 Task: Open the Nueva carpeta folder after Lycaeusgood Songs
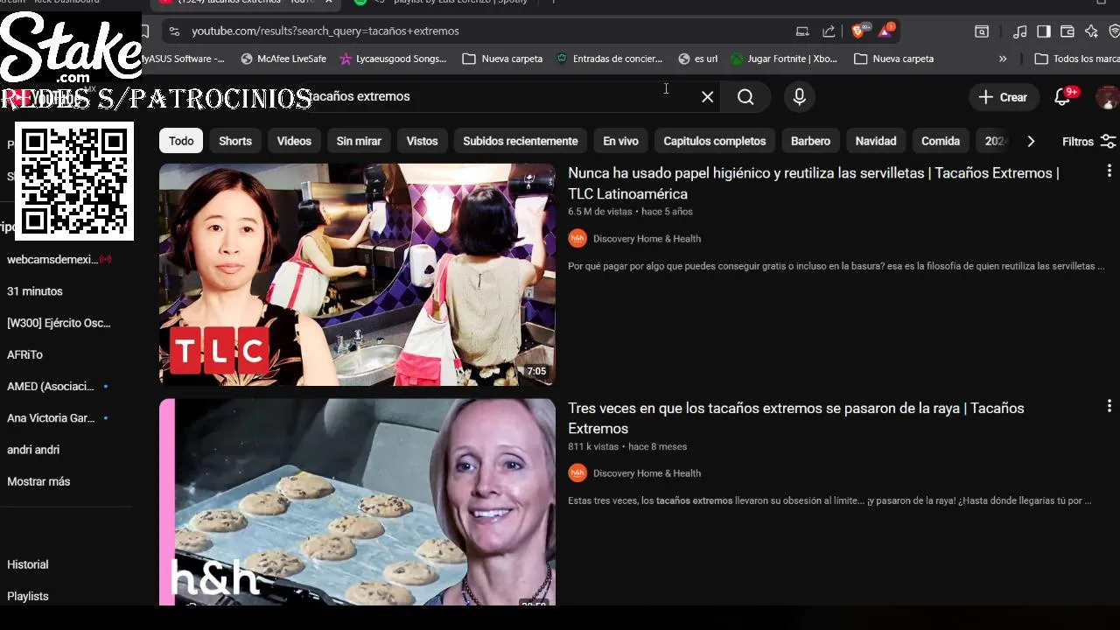point(502,59)
